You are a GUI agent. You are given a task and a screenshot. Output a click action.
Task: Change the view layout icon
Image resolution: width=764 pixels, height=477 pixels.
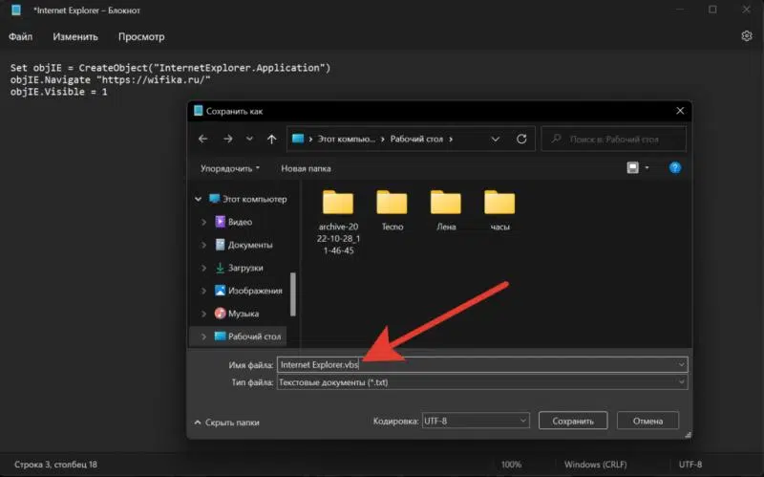(632, 167)
